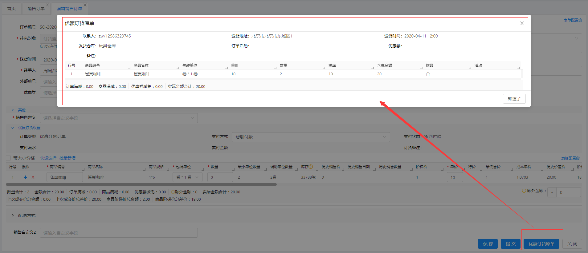This screenshot has height=253, width=588.
Task: Click the 数量 input in row 1
Action: (220, 177)
